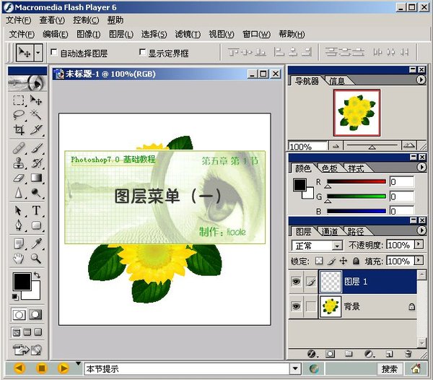The width and height of the screenshot is (433, 380).
Task: Select the Zoom tool
Action: 36,259
